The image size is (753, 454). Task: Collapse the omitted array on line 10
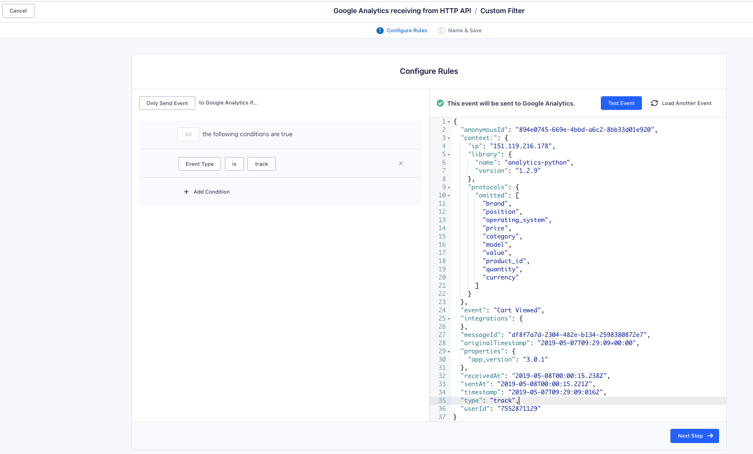[x=451, y=195]
